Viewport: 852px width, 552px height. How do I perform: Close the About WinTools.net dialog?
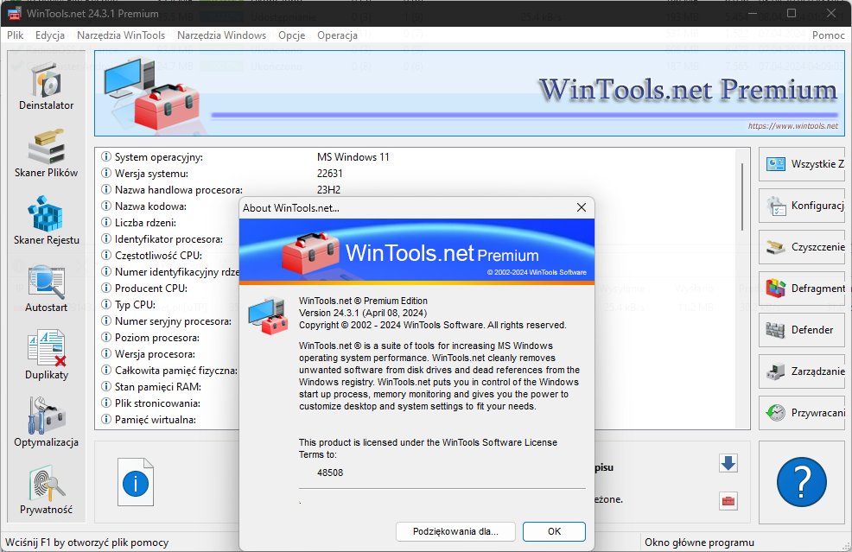tap(581, 207)
